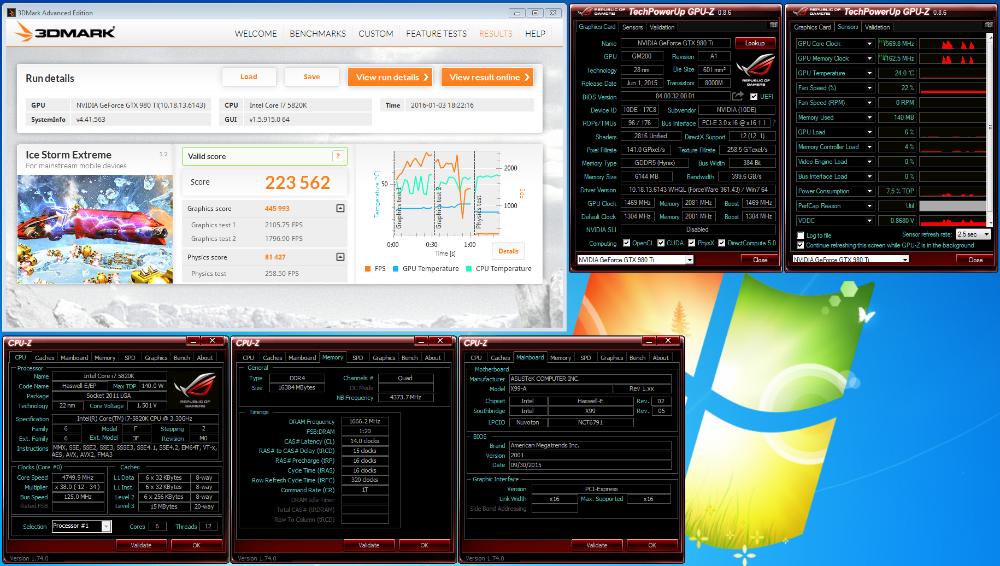
Task: Open Bench tab in CPU-Z window showing Memory
Action: point(409,358)
